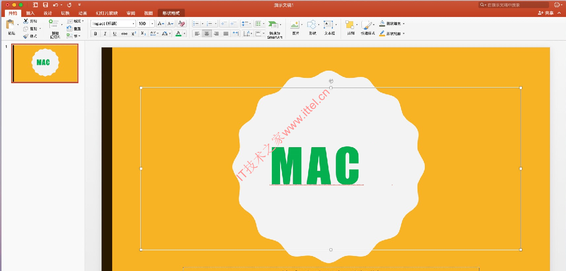The image size is (566, 271).
Task: Open the View (视图) tab
Action: click(x=149, y=13)
